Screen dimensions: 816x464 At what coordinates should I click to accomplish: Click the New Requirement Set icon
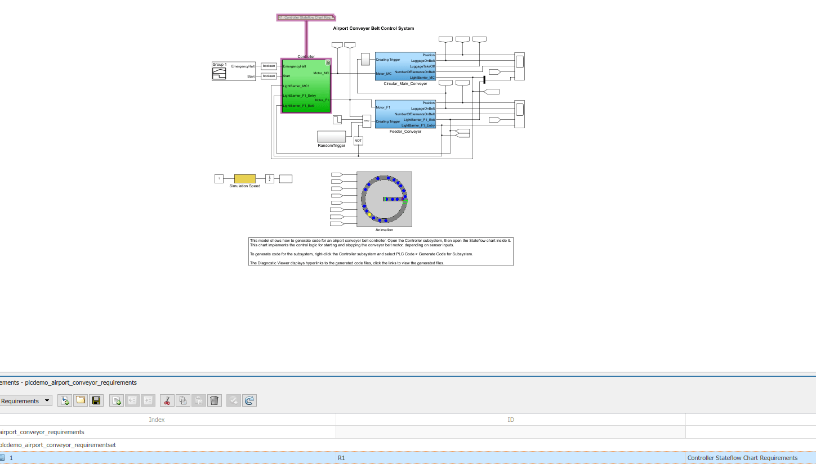coord(65,400)
